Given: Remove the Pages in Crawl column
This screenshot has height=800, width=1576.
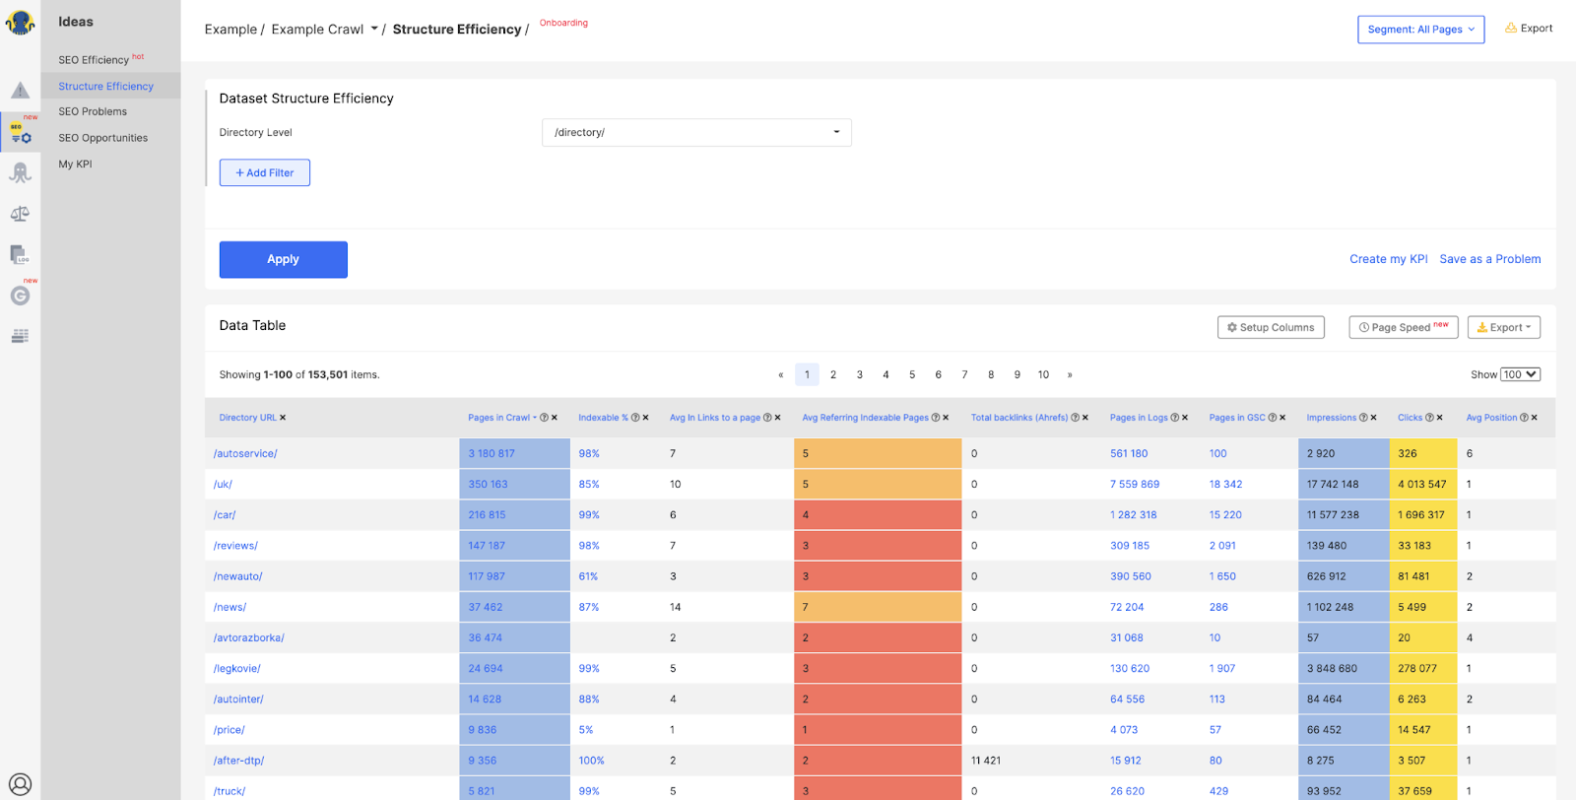Looking at the screenshot, I should pos(555,418).
